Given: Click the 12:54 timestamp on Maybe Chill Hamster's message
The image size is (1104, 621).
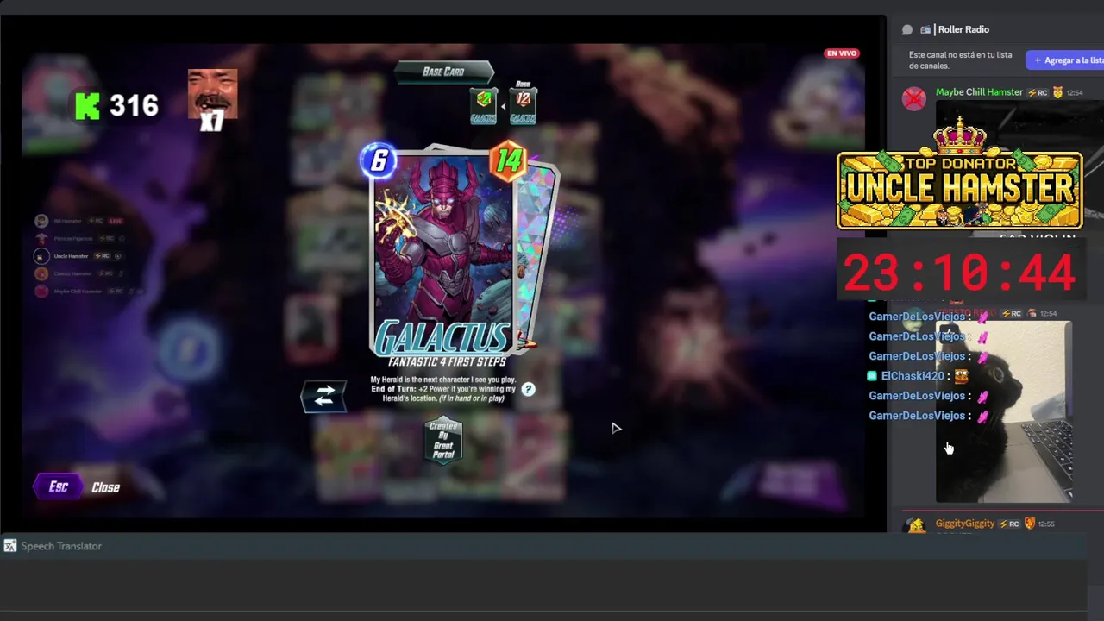Looking at the screenshot, I should coord(1075,92).
